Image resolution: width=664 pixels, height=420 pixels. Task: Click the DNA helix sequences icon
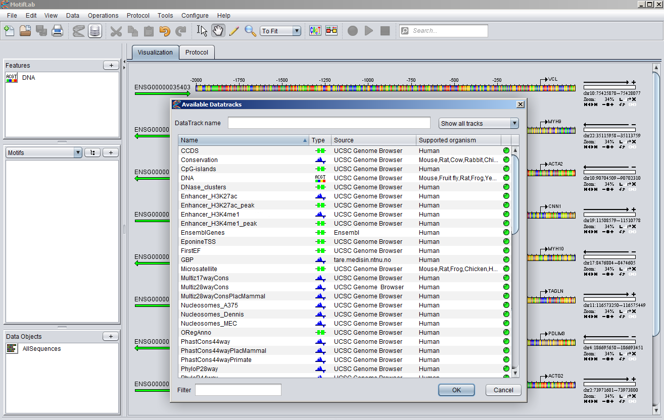(78, 31)
